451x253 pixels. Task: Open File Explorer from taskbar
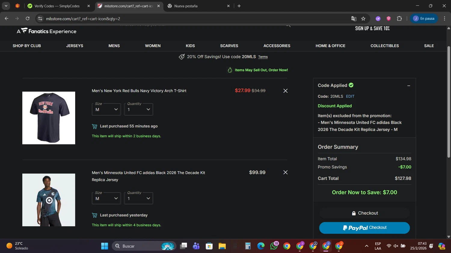[x=222, y=246]
